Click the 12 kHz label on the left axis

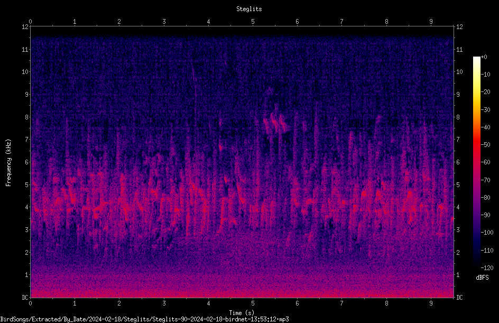25,27
